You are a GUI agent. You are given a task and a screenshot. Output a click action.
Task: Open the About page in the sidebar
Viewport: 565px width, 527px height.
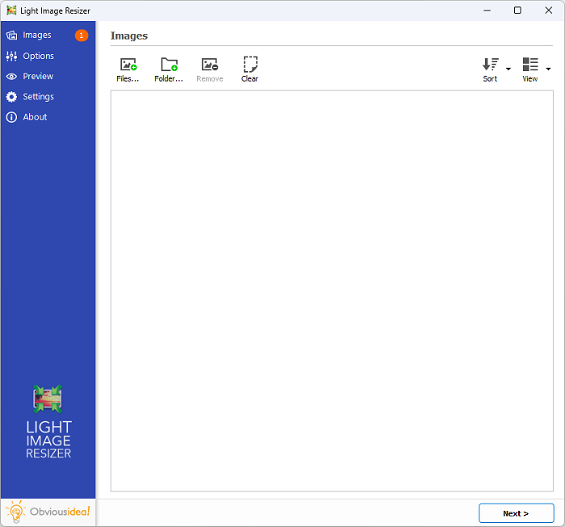pyautogui.click(x=48, y=117)
